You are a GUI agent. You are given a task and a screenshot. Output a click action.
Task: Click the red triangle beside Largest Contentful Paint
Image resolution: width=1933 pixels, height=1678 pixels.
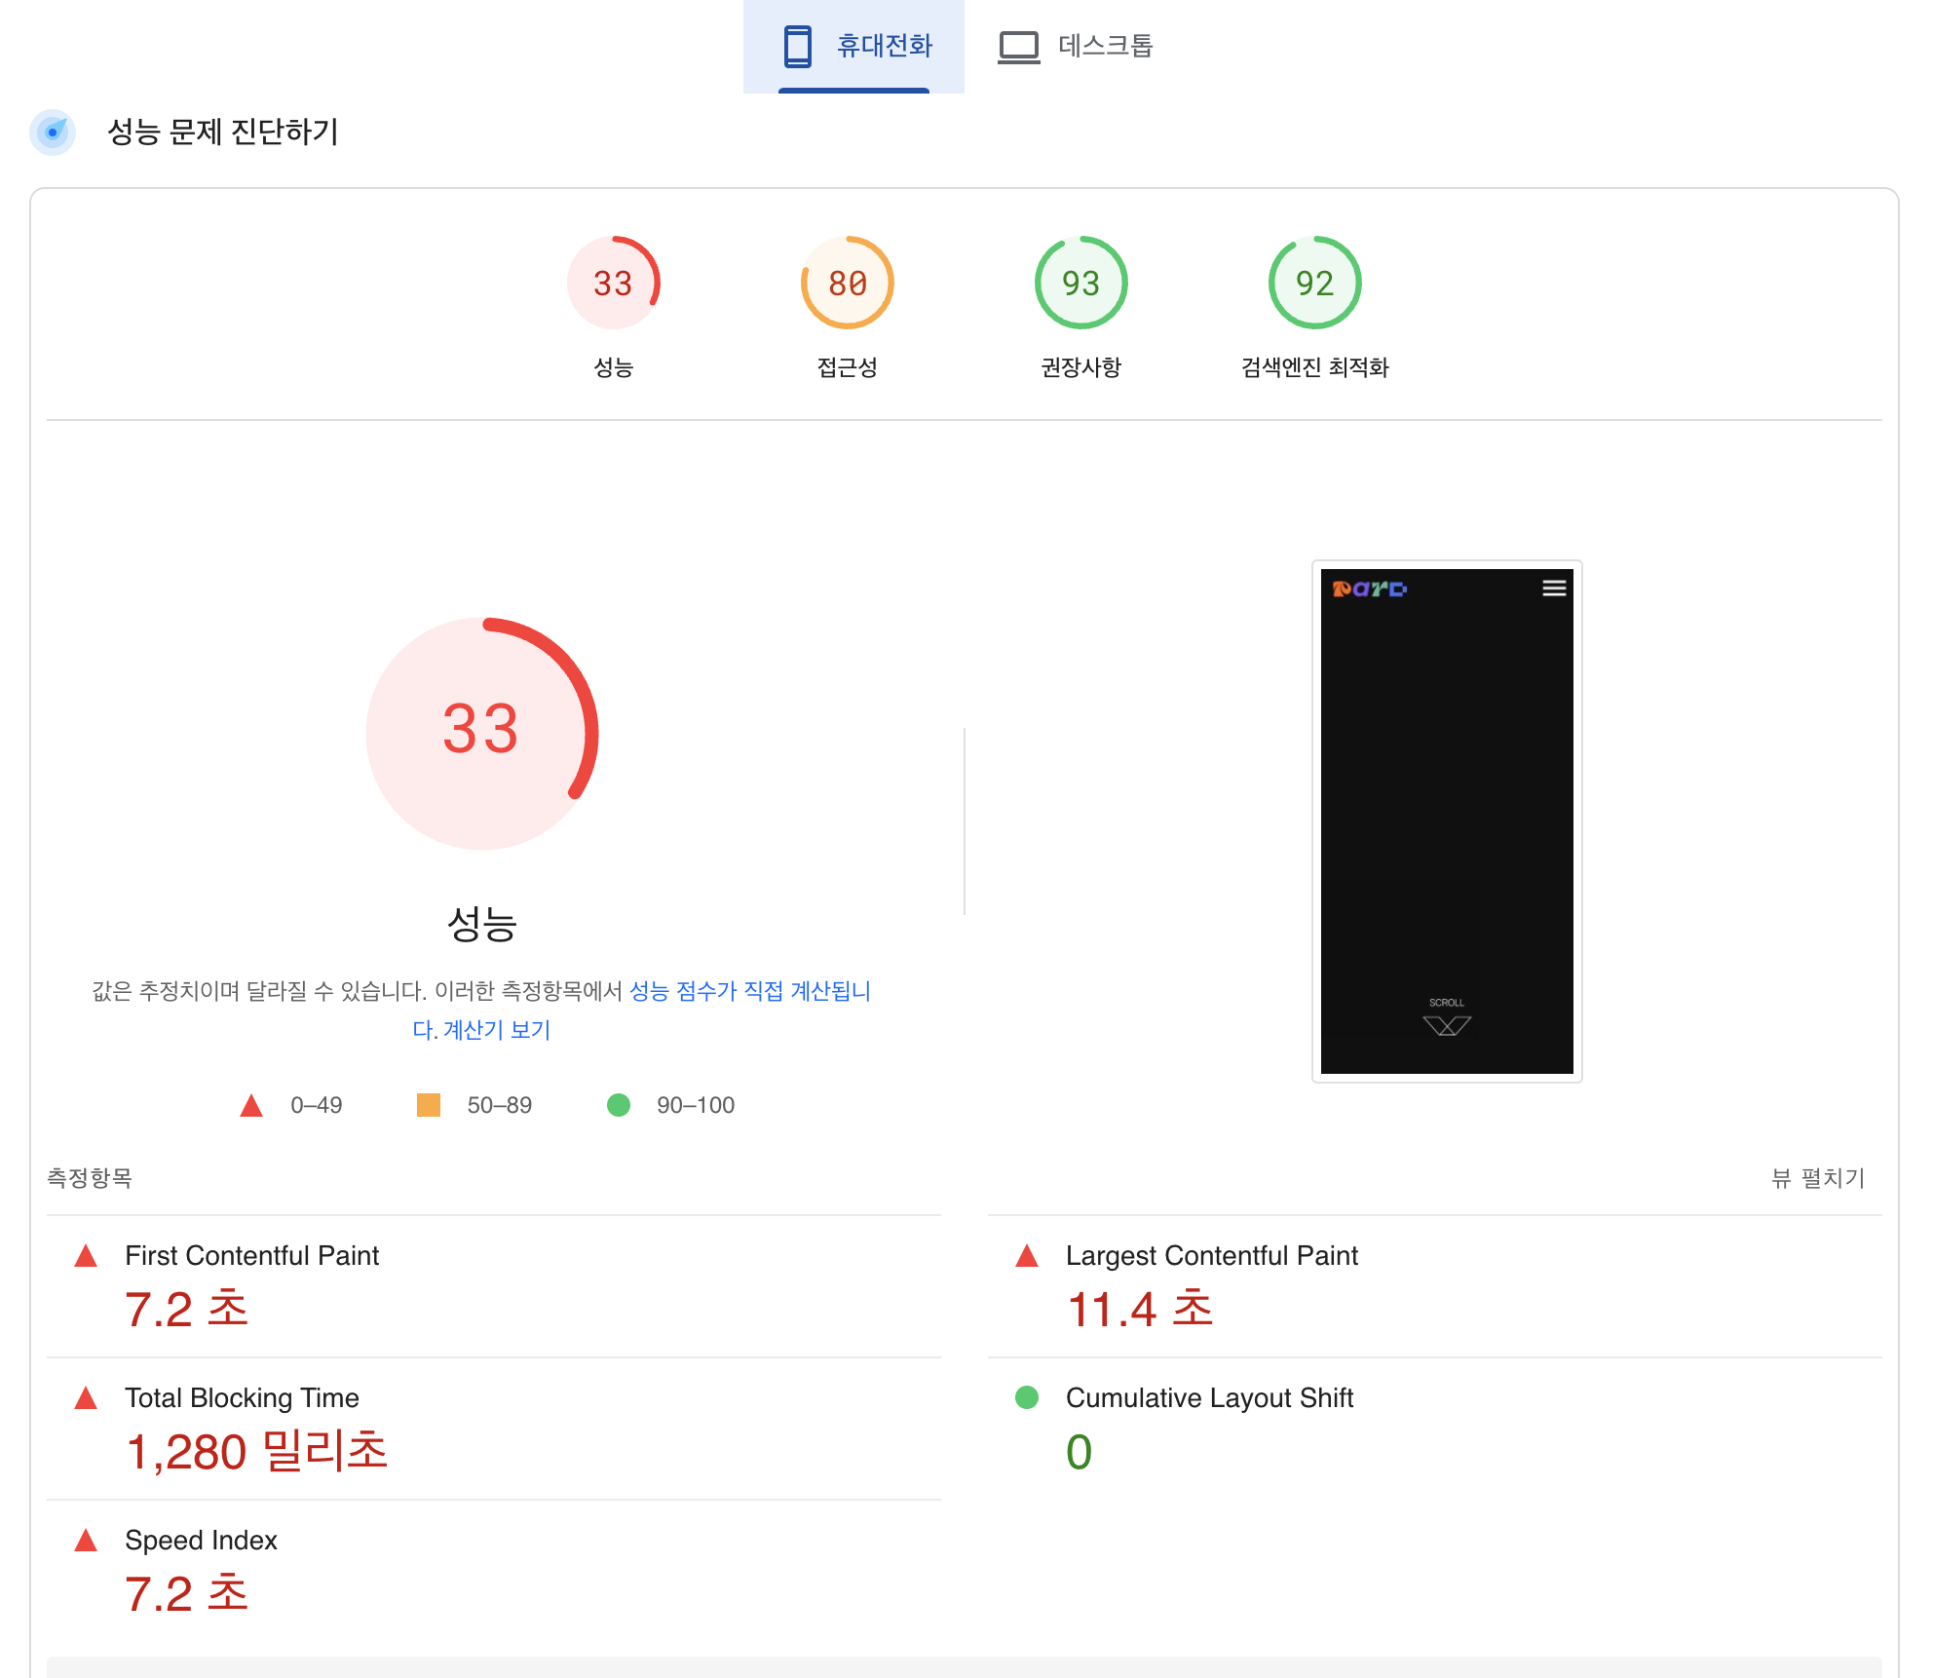click(x=1027, y=1255)
